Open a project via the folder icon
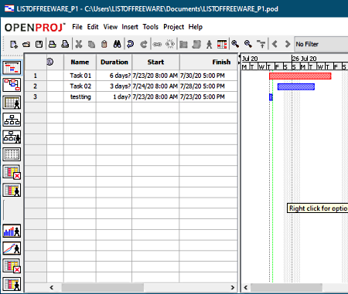The image size is (348, 294). point(26,44)
